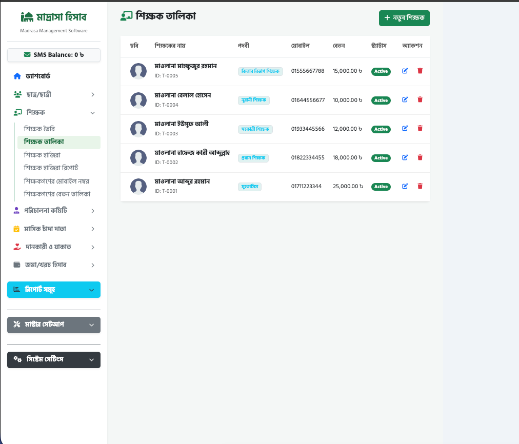Click Active badge for T-0001 row
Viewport: 519px width, 444px height.
381,187
